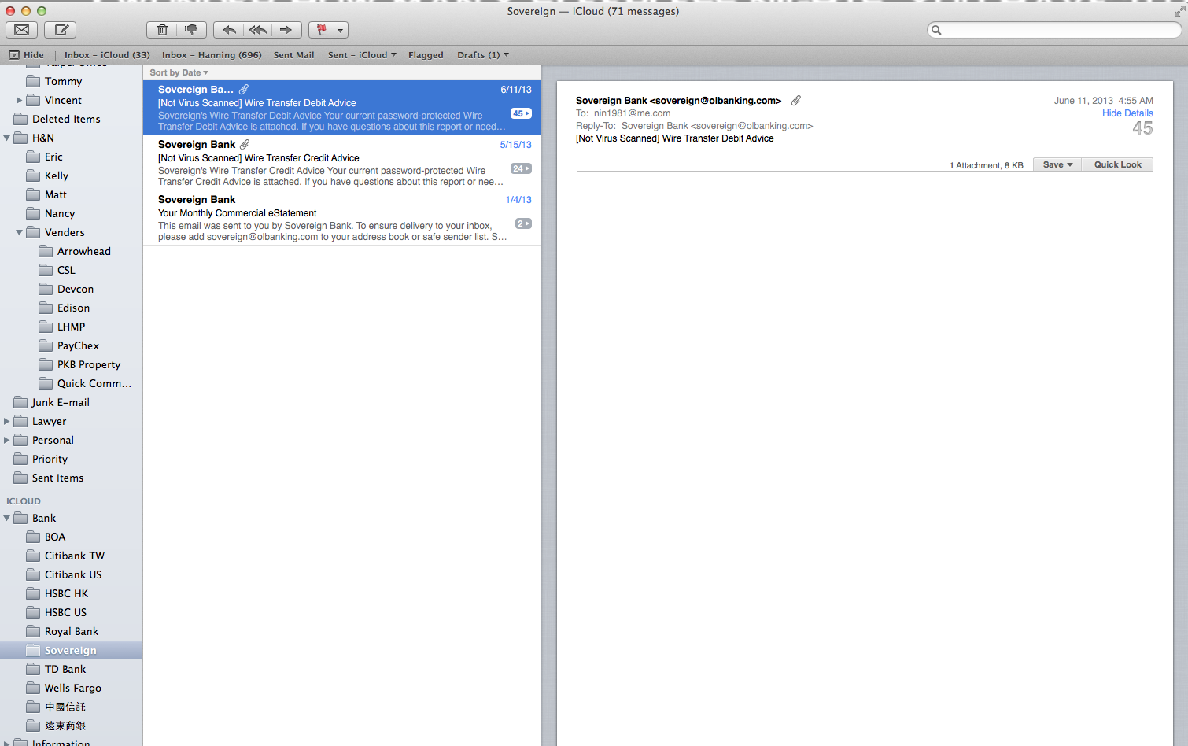Reply to the selected message

pyautogui.click(x=229, y=30)
